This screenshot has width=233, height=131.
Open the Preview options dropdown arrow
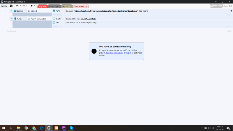35,6
